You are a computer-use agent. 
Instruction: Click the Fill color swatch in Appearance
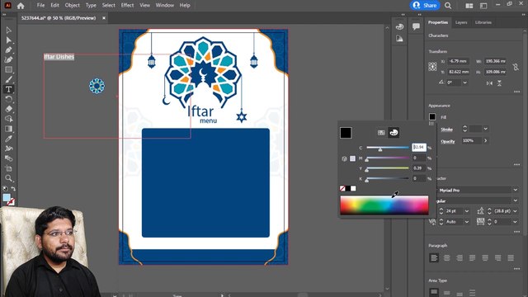pos(432,117)
